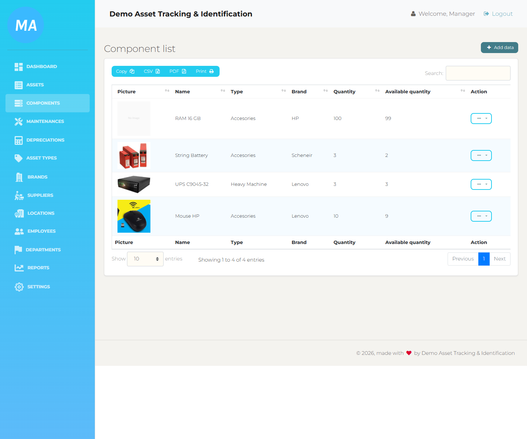Open action dropdown for RAM 16 GB
Image resolution: width=527 pixels, height=439 pixels.
(x=481, y=119)
